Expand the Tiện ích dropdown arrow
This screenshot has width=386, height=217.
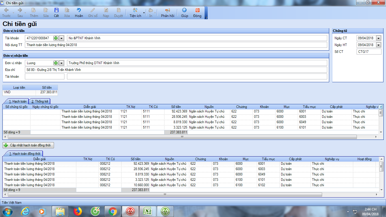pos(144,13)
